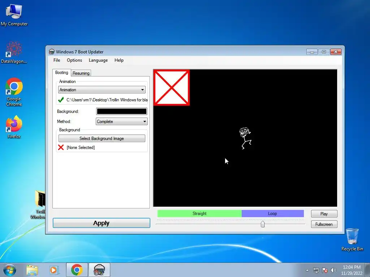Click the purple Loop segment bar
The image size is (370, 277).
(x=272, y=214)
